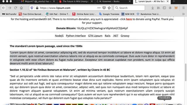The image size is (187, 105).
Task: Save page to Pocket
Action: click(x=104, y=8)
